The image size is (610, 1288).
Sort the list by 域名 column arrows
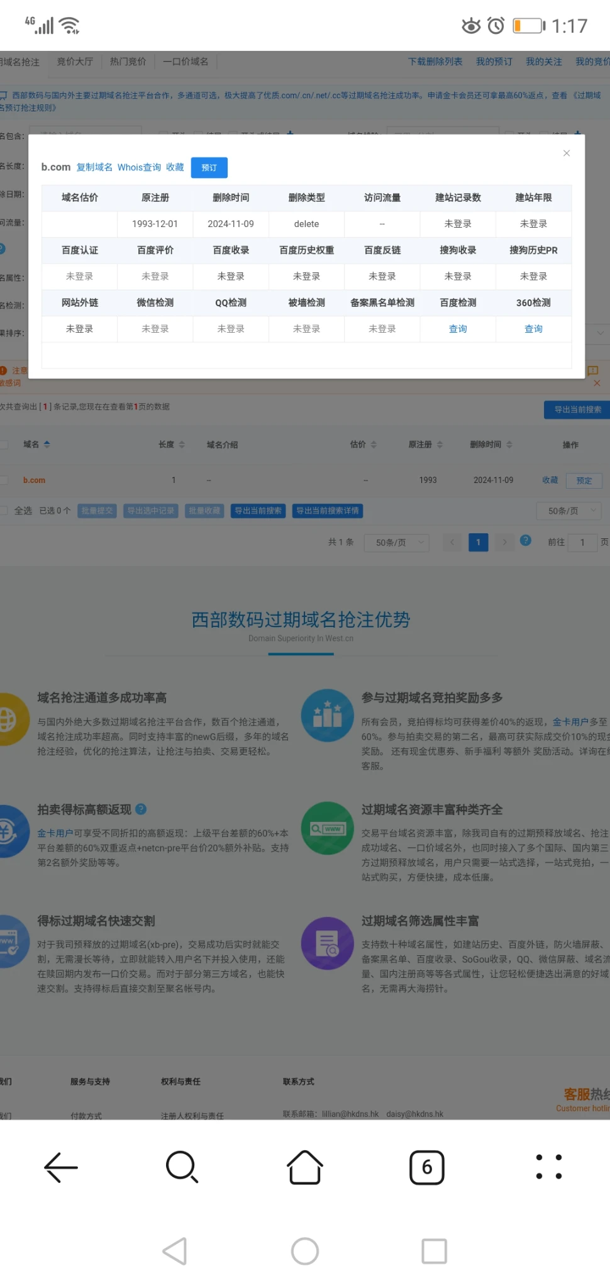(x=47, y=445)
